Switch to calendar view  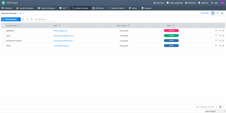(218, 13)
